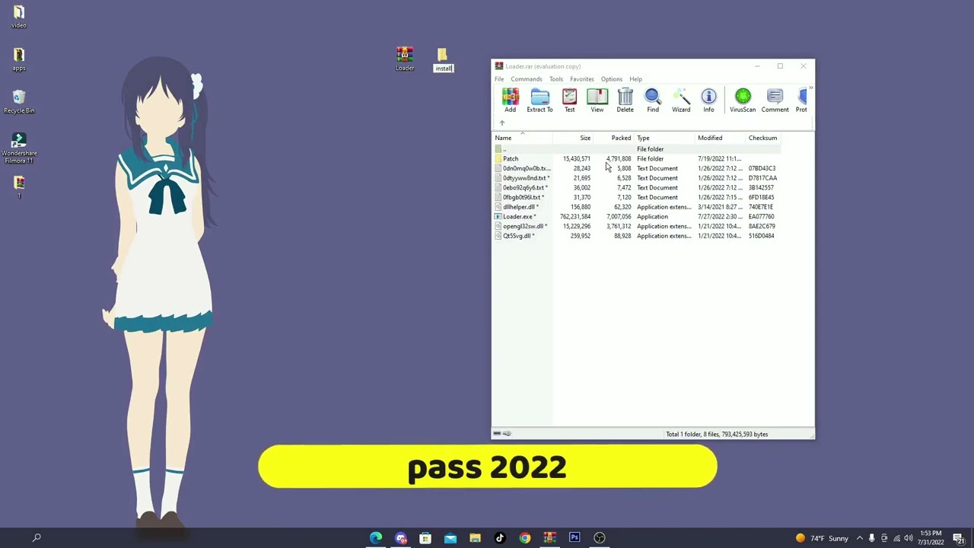This screenshot has width=974, height=548.
Task: Select file 0dn0mq0w0b.txt
Action: pos(637,168)
